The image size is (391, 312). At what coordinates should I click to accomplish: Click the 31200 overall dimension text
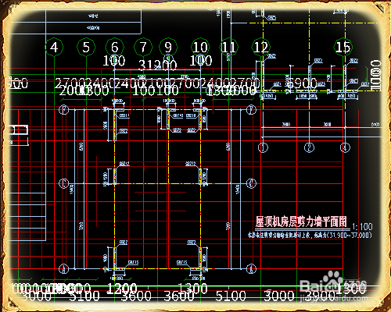click(x=158, y=65)
